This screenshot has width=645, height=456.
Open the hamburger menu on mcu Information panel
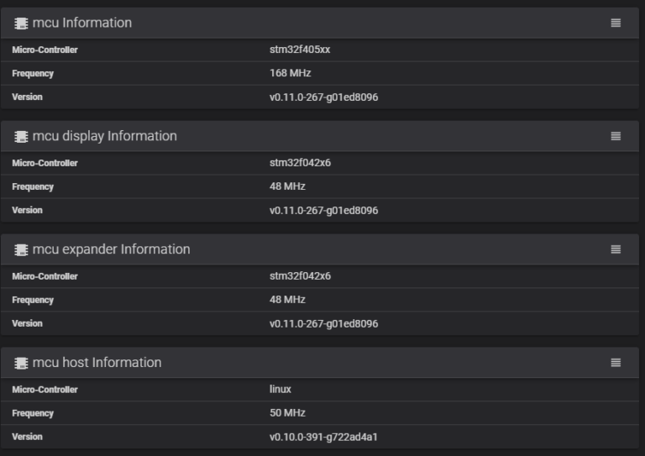click(x=616, y=24)
